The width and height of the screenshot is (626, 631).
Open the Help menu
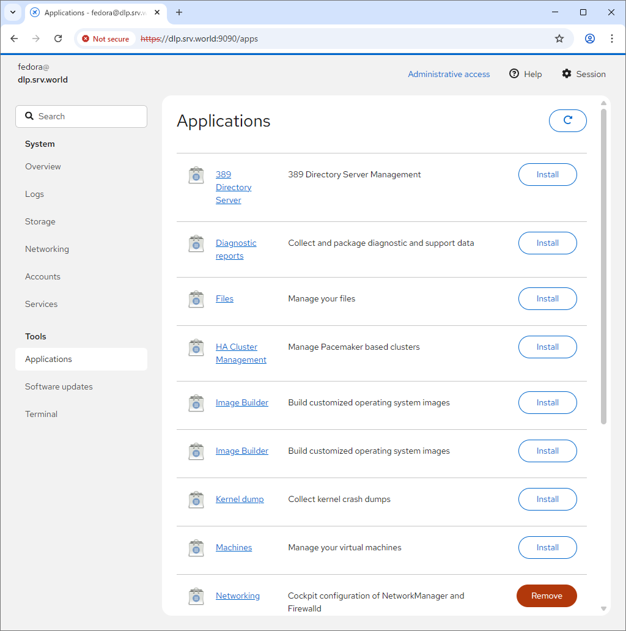tap(525, 74)
